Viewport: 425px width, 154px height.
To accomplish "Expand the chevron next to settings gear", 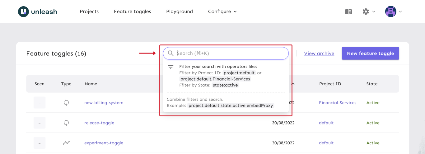I will (374, 12).
